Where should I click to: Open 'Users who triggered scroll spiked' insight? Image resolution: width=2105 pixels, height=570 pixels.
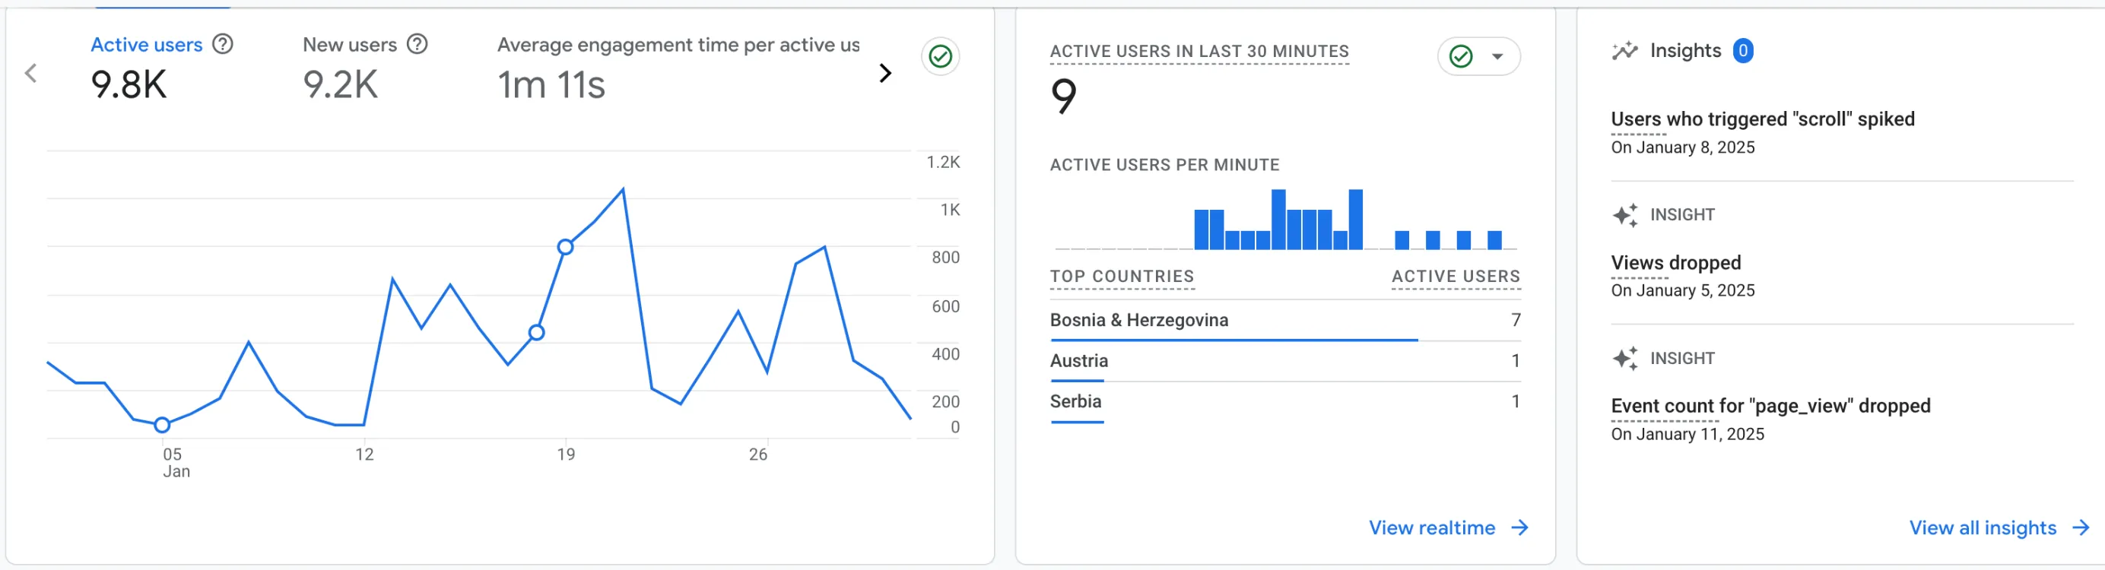pos(1762,119)
